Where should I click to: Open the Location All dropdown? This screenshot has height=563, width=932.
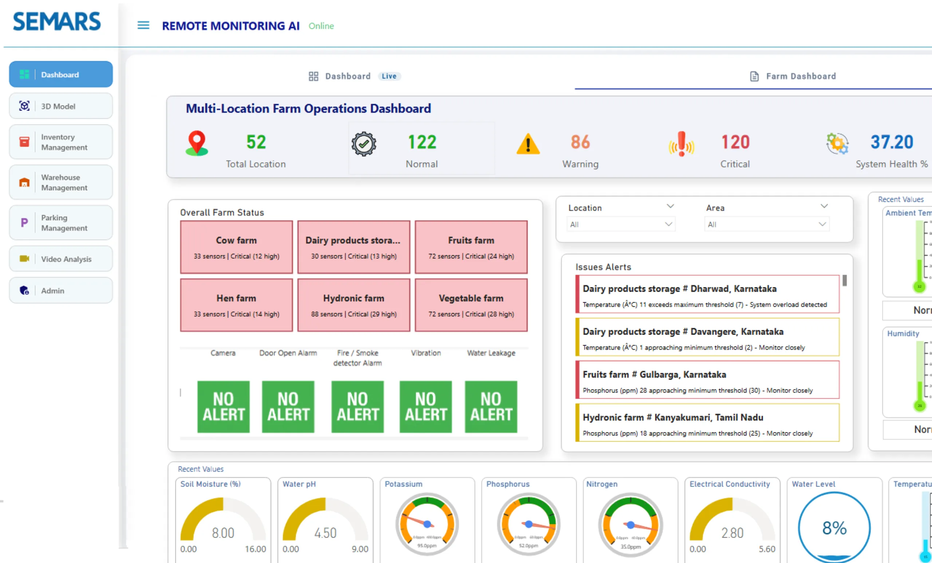(x=620, y=224)
